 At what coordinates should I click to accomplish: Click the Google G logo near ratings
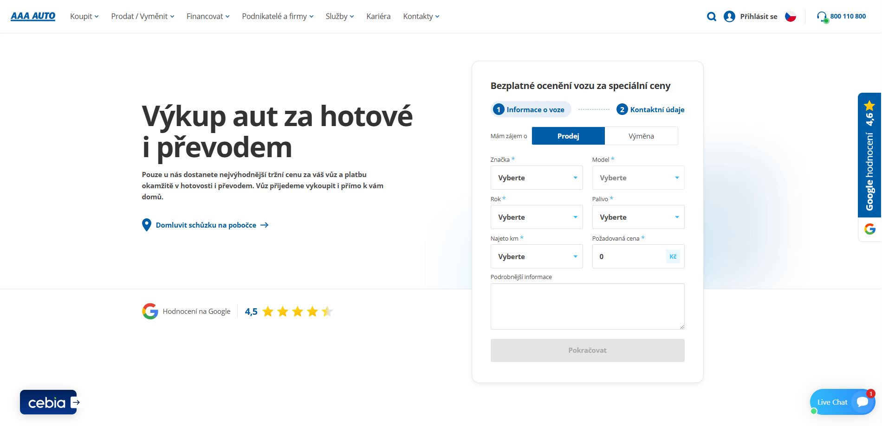(x=150, y=311)
